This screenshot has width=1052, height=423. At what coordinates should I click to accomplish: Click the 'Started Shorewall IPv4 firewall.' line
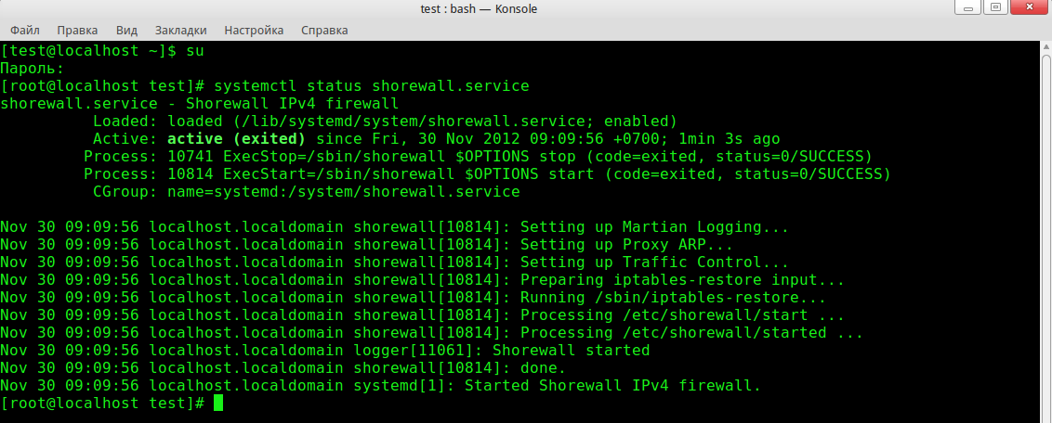point(611,386)
